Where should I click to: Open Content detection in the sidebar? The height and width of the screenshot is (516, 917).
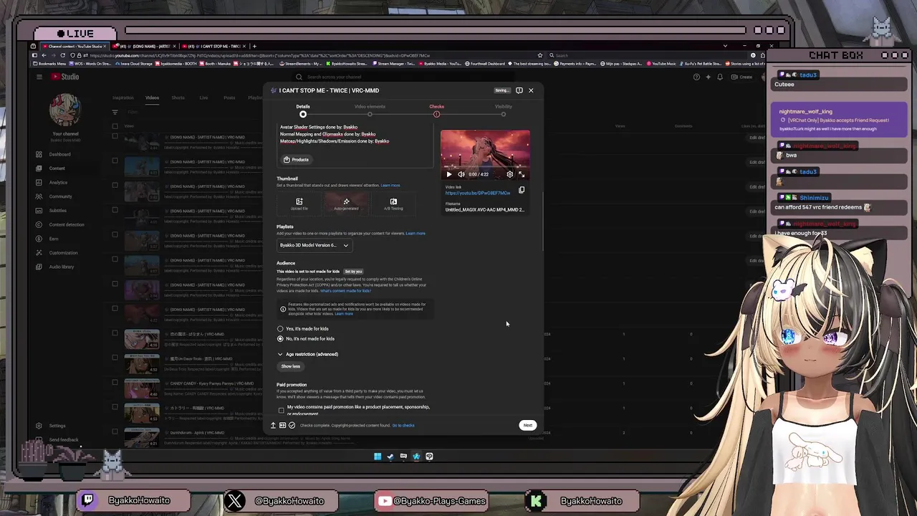[x=67, y=225]
